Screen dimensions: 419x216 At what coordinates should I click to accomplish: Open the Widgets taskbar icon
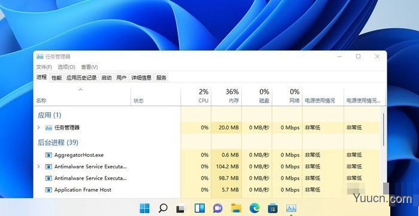click(199, 208)
